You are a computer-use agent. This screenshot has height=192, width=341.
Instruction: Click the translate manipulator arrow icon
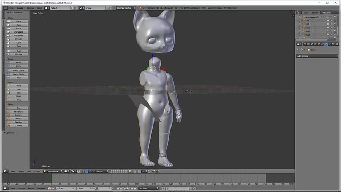click(86, 171)
